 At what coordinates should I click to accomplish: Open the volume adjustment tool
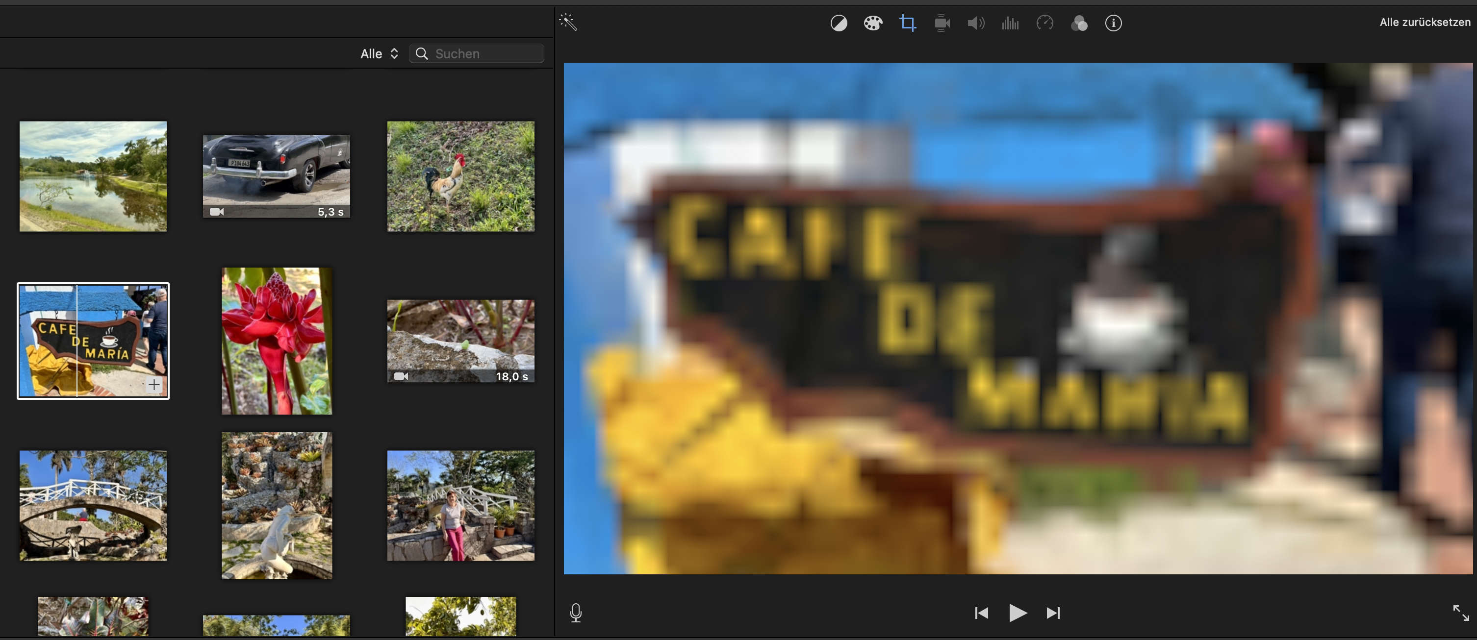pyautogui.click(x=975, y=24)
